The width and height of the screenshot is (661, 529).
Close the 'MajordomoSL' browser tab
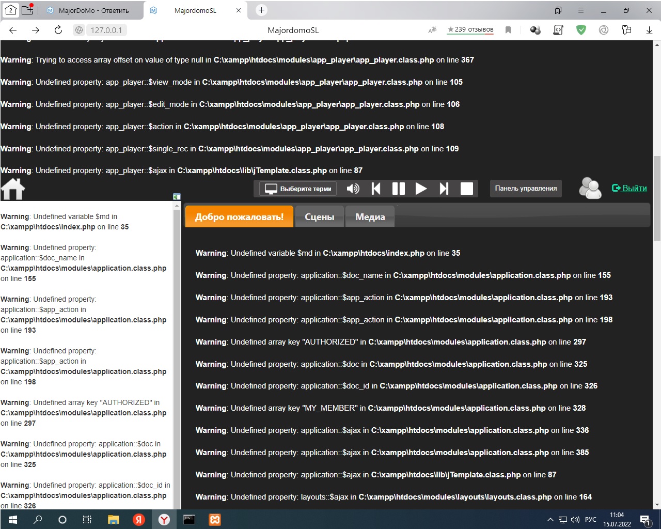239,10
